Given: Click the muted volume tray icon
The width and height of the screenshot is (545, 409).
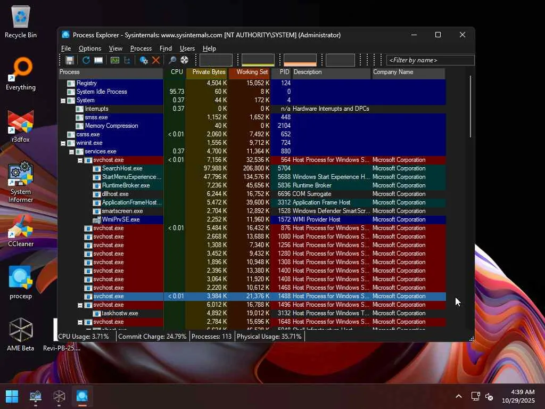Looking at the screenshot, I should (x=489, y=396).
